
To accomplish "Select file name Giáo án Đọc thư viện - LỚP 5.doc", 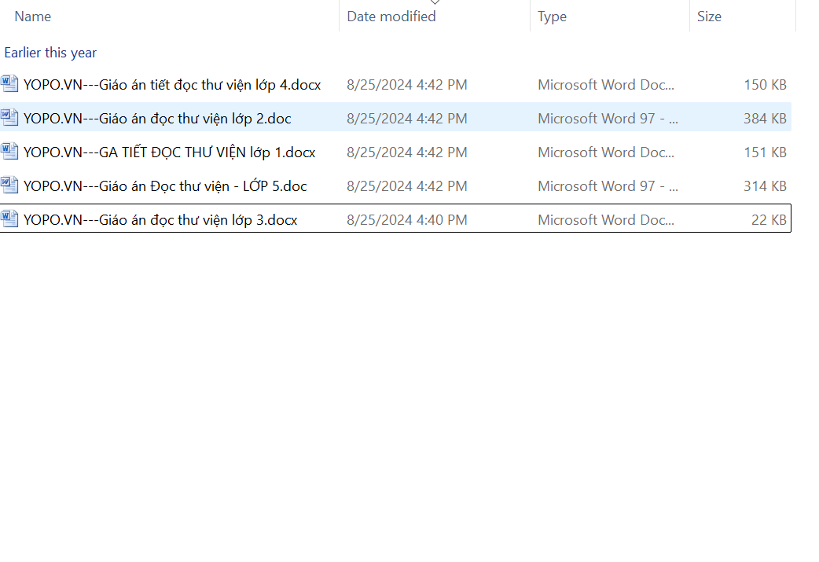I will 165,186.
